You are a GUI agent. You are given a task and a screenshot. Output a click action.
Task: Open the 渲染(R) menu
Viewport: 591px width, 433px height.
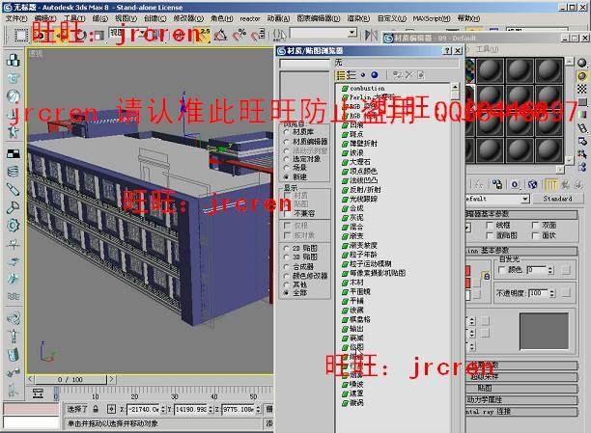point(358,18)
